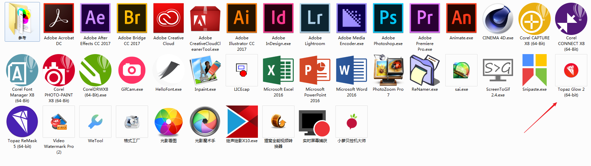Viewport: 591px width, 166px height.
Task: Click the GifCam.exe camera icon
Action: (x=132, y=70)
